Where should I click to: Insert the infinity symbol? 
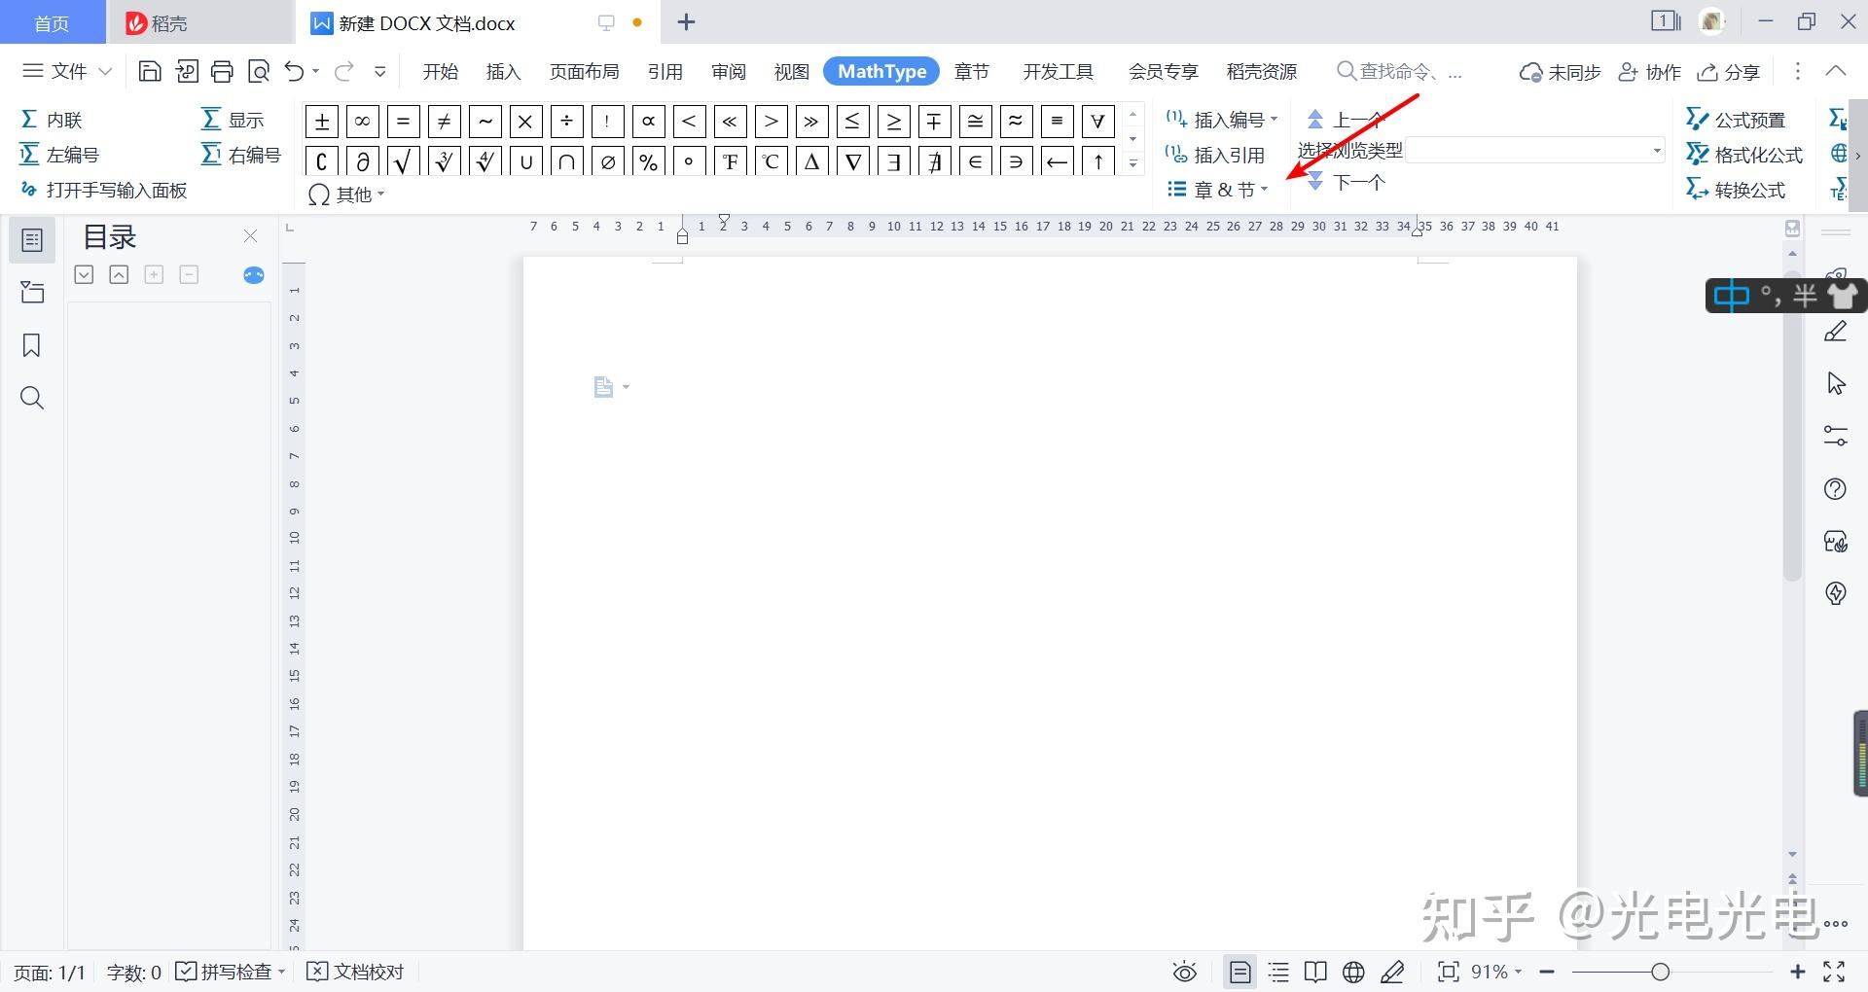point(362,122)
